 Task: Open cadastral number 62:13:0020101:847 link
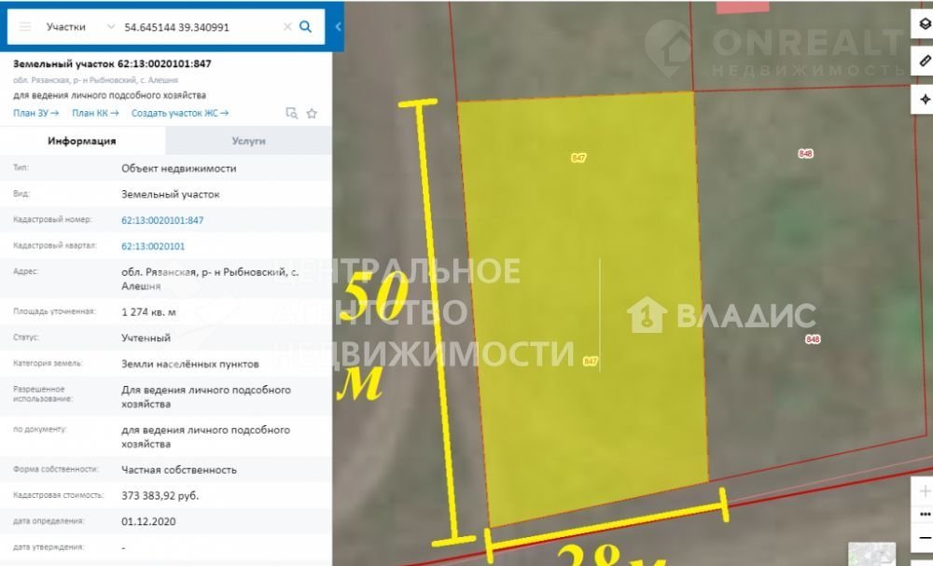[x=162, y=221]
